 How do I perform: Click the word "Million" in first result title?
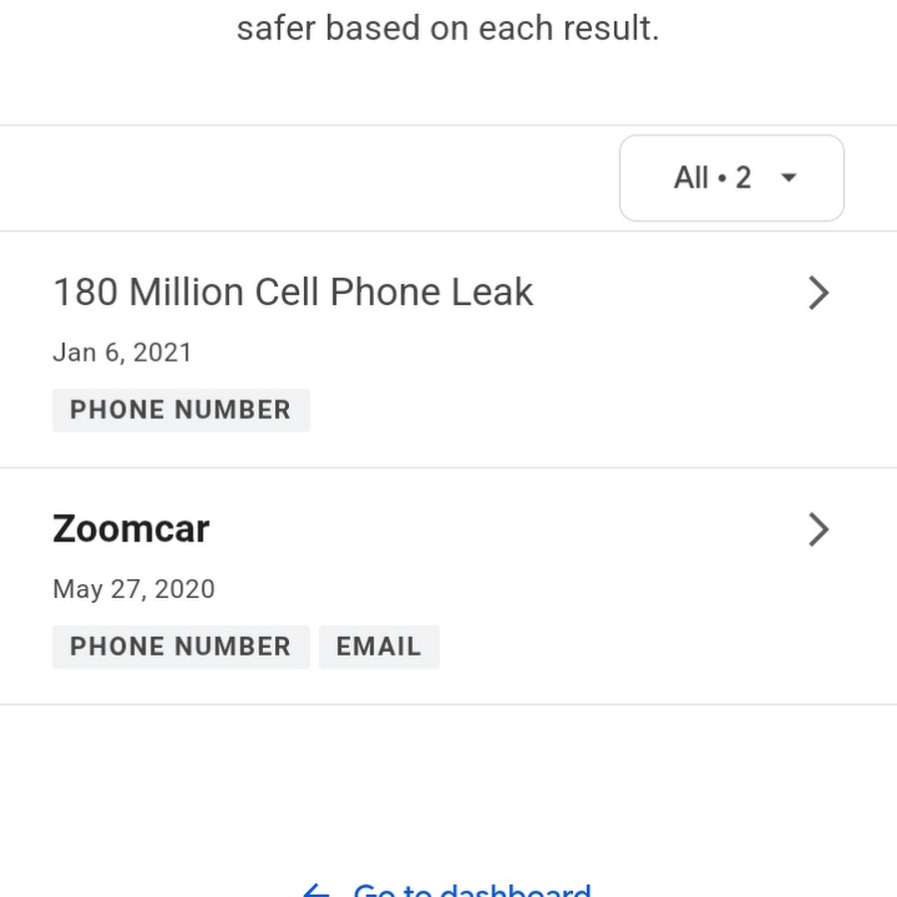coord(186,293)
